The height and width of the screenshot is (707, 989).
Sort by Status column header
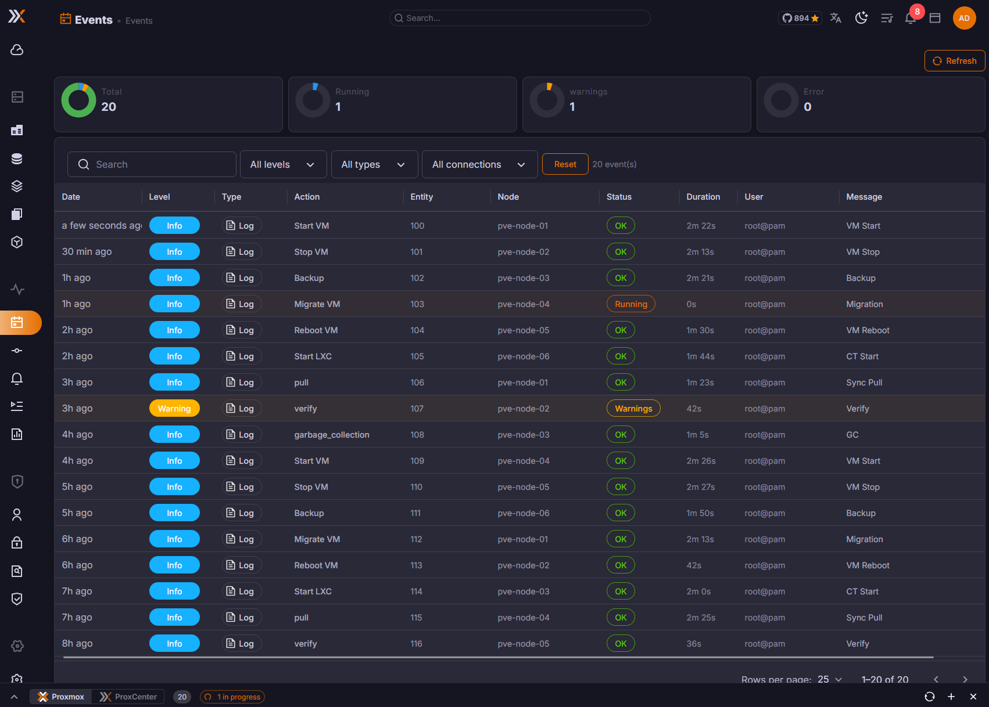619,197
